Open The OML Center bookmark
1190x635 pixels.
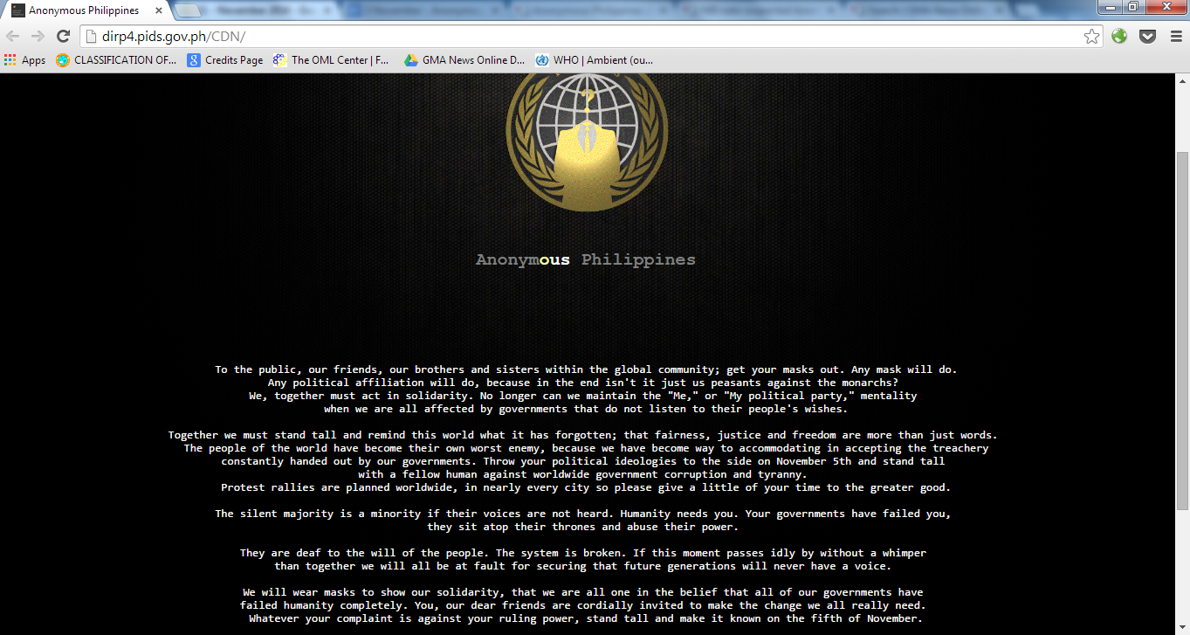pos(332,60)
